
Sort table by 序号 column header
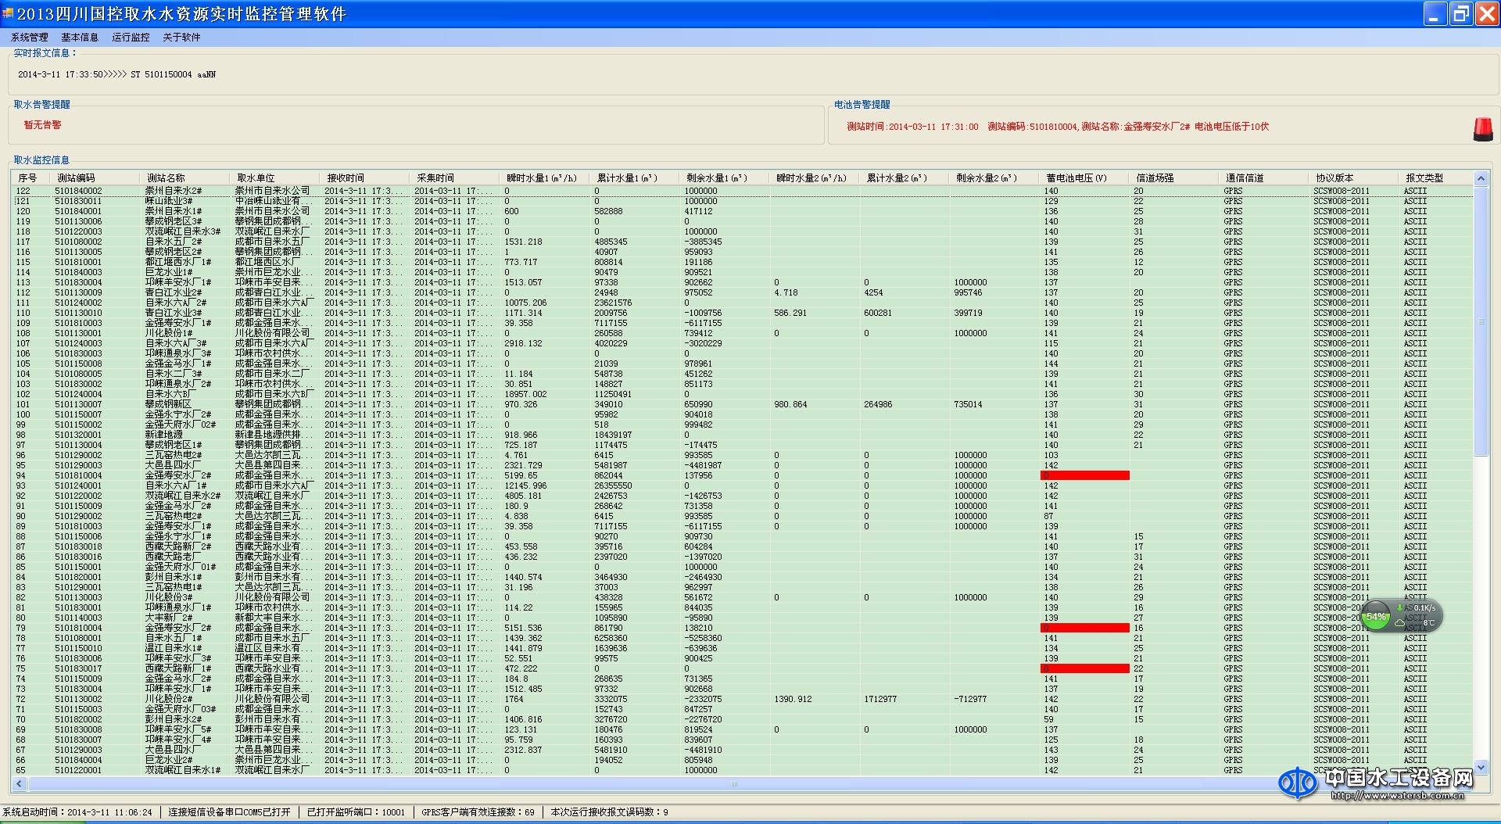[x=28, y=178]
